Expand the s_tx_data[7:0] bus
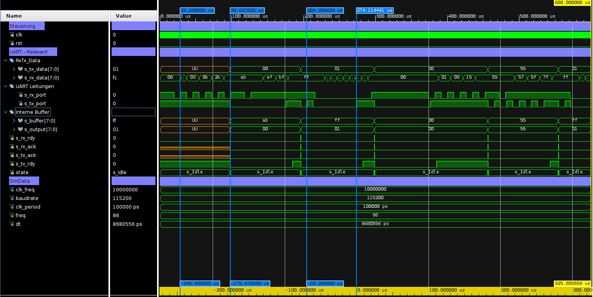The width and height of the screenshot is (593, 297). point(14,69)
